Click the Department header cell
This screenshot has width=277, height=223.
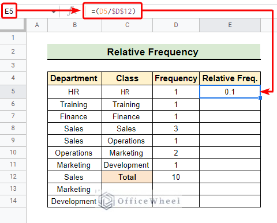(x=74, y=78)
